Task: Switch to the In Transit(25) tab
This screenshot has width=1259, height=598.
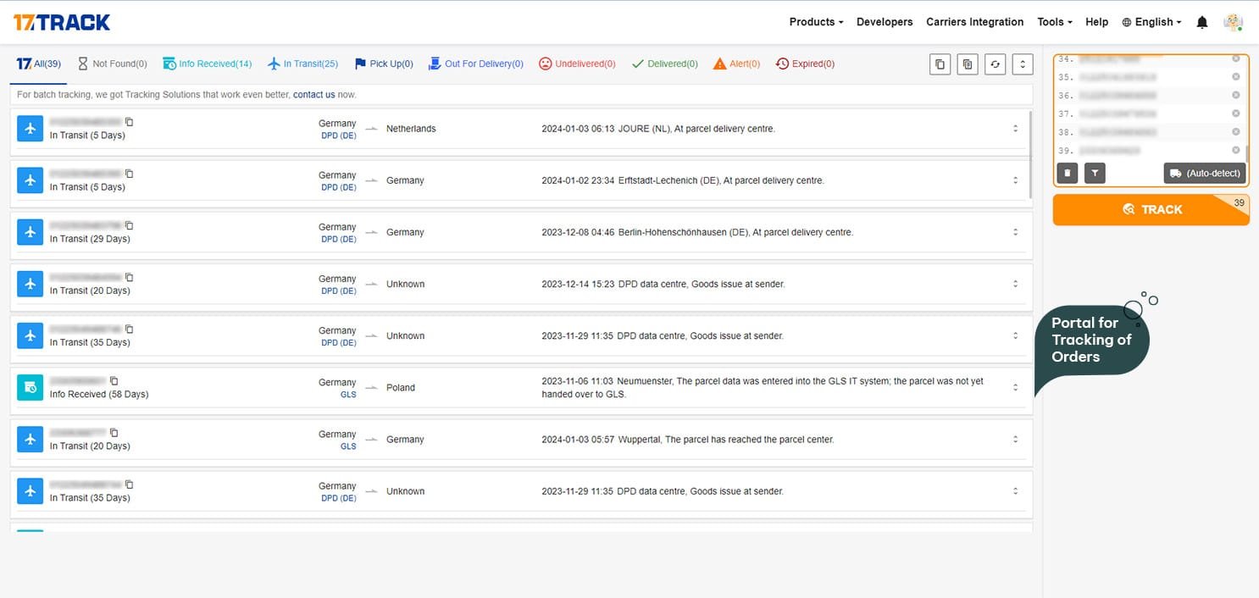Action: point(302,64)
